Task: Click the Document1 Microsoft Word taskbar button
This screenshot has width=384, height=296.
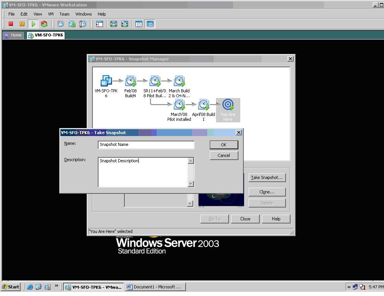Action: click(156, 287)
